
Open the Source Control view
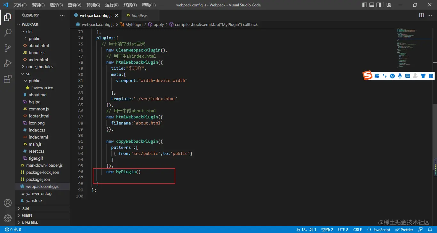click(8, 48)
